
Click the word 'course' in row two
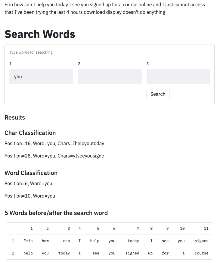point(201,253)
